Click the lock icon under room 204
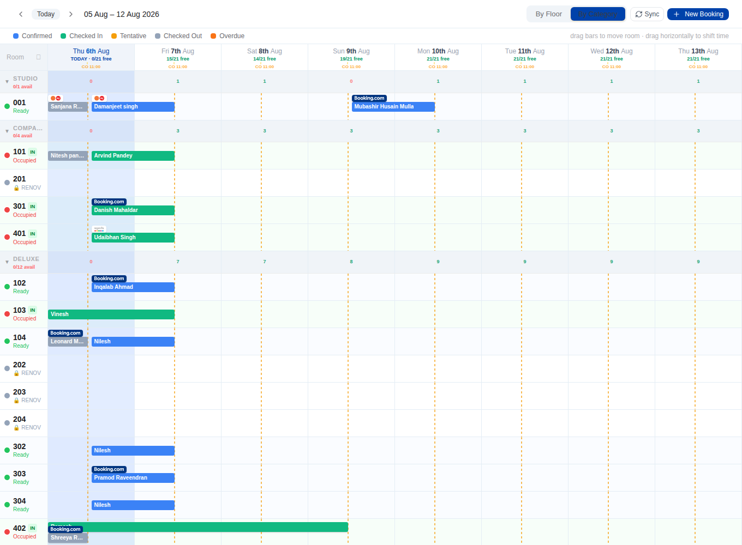 16,428
